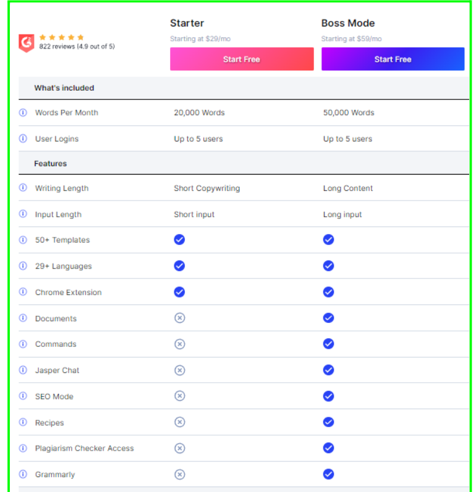Click Starter X icon for Grammarly
The width and height of the screenshot is (476, 492).
(180, 474)
